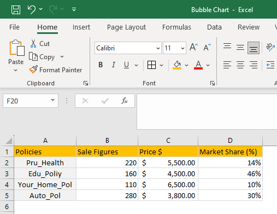Switch to the Home tab
This screenshot has height=214, width=277.
(48, 27)
